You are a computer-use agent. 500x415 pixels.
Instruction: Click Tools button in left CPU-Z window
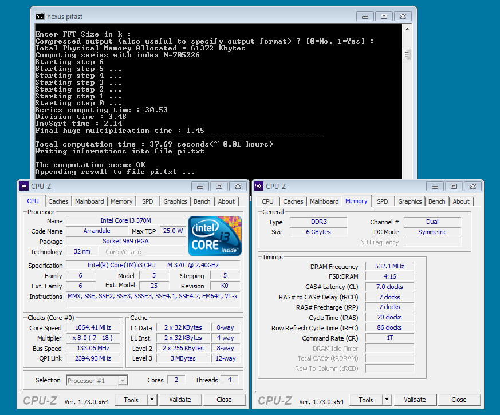point(131,400)
